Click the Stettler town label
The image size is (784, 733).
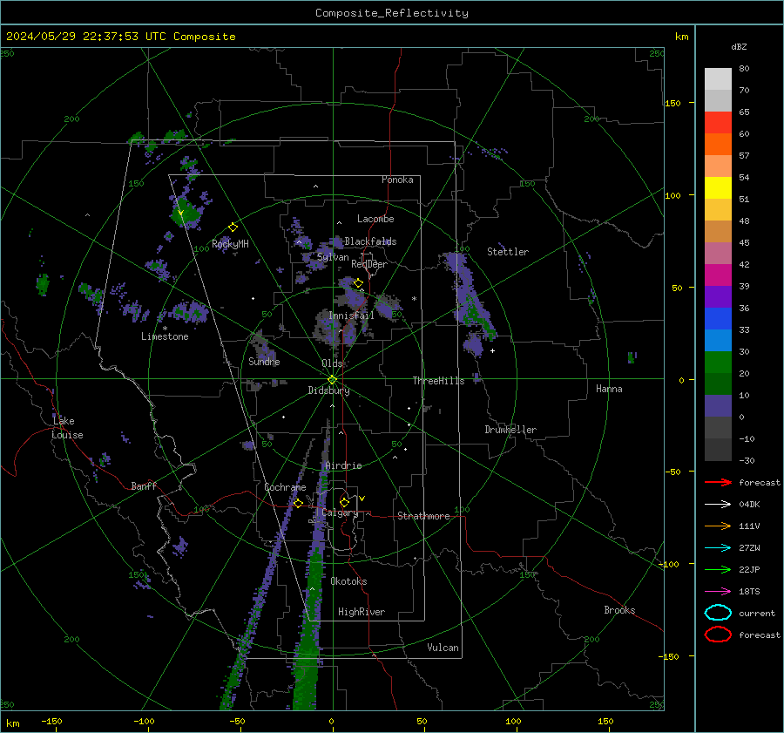508,252
